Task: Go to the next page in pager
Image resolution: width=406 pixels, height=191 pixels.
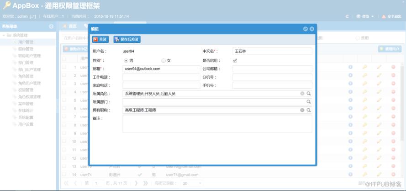Action: tap(136, 183)
